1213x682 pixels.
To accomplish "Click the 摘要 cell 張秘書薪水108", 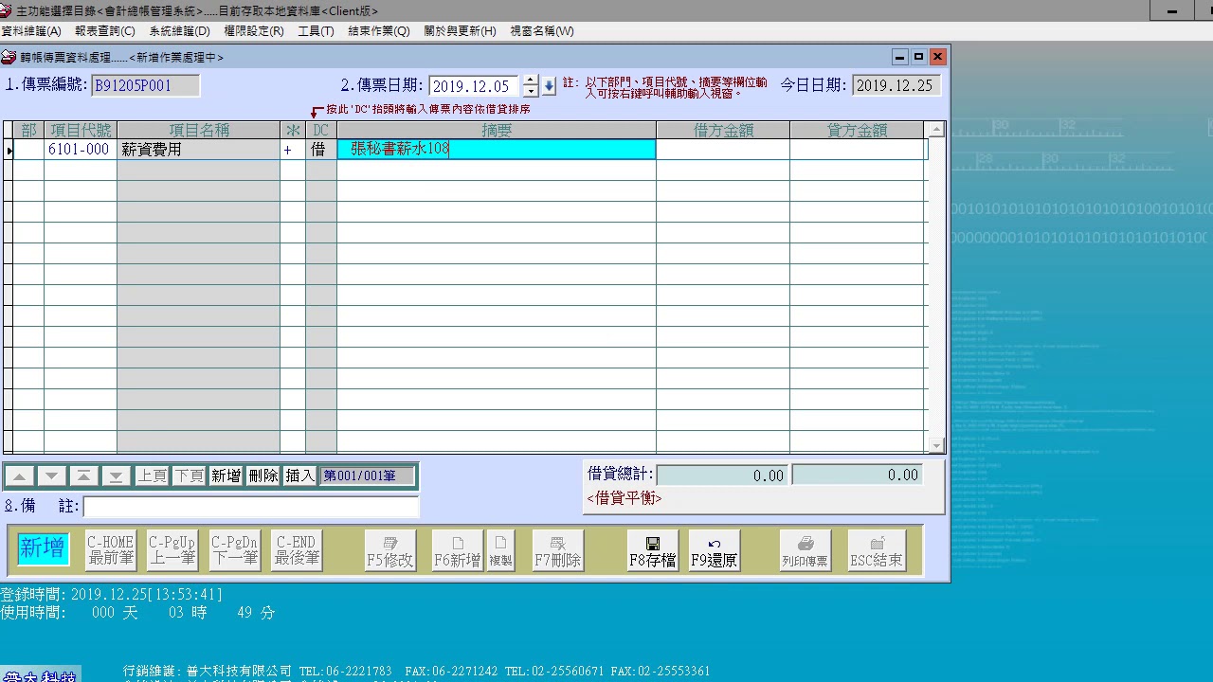I will [496, 150].
